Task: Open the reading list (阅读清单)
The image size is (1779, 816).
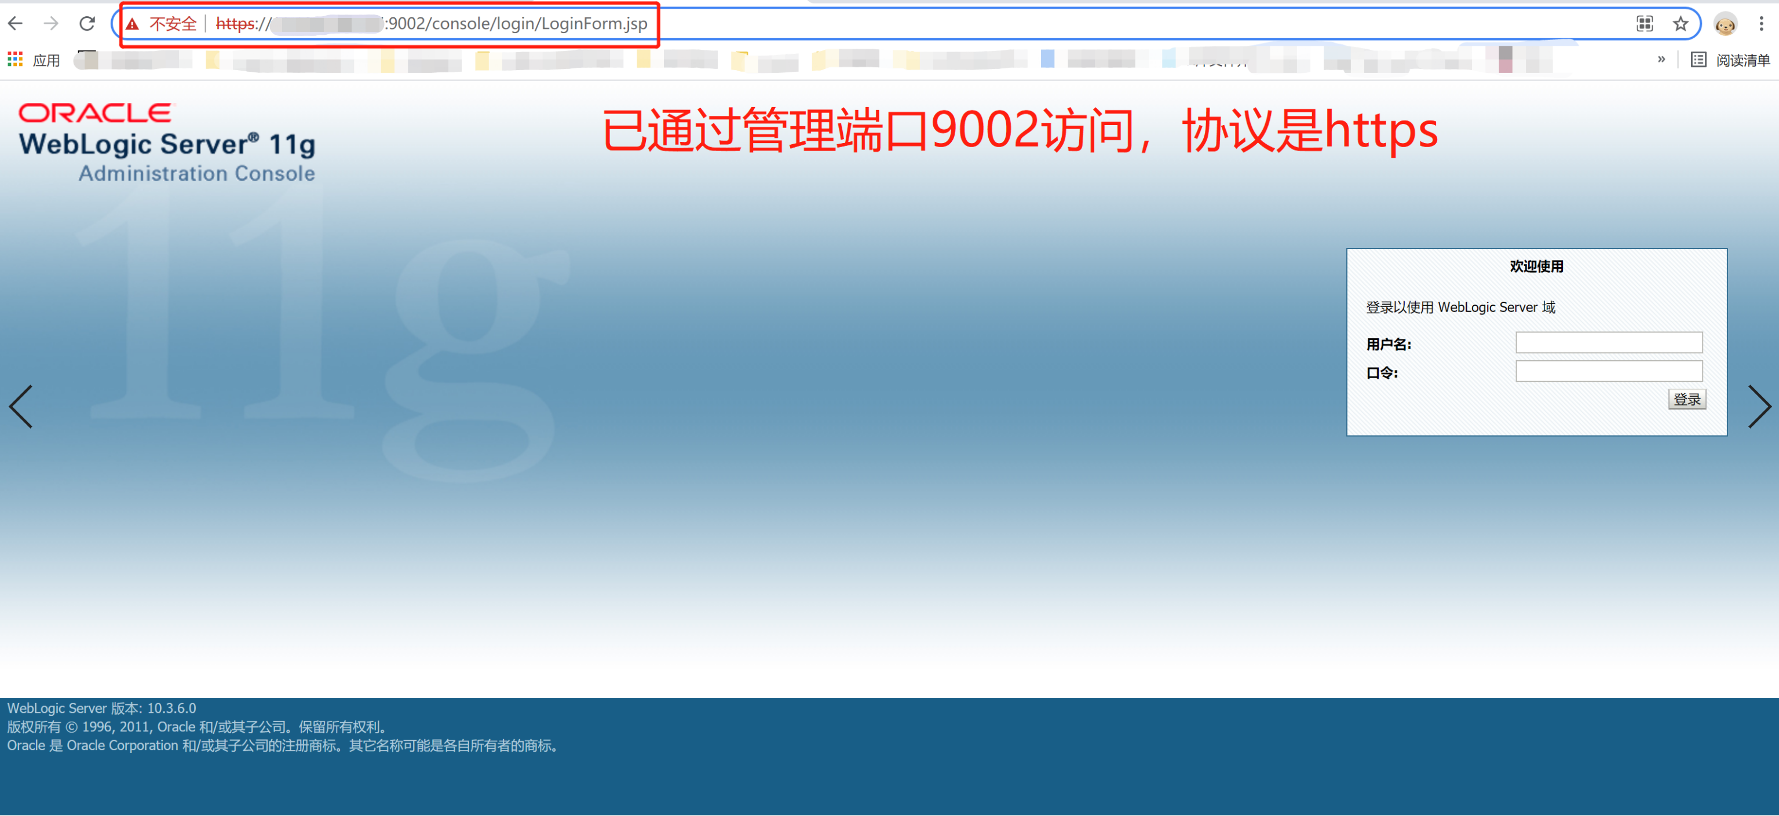Action: [1730, 60]
